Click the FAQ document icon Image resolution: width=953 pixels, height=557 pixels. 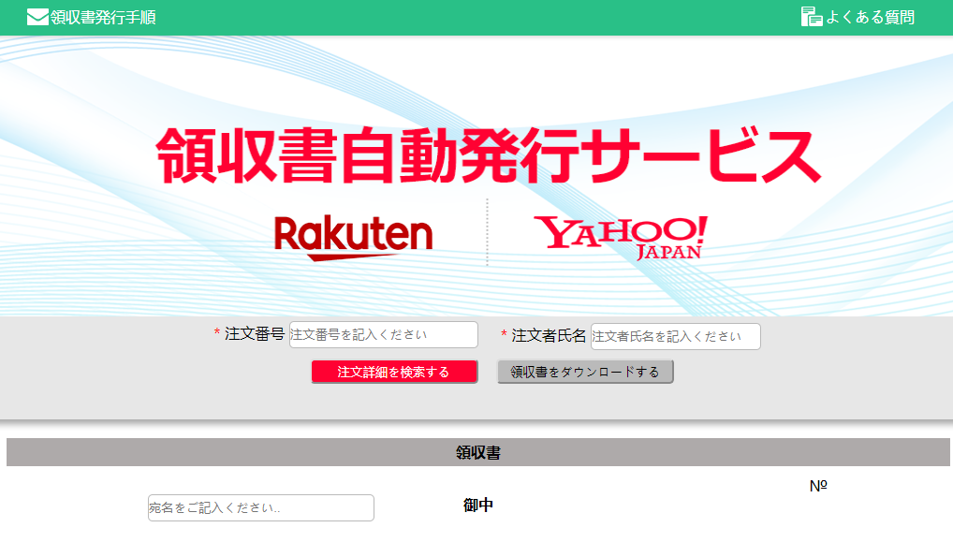pos(811,17)
